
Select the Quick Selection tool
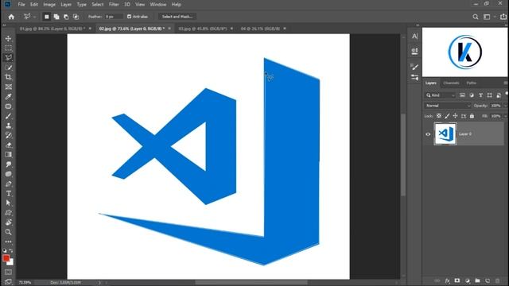(x=9, y=68)
